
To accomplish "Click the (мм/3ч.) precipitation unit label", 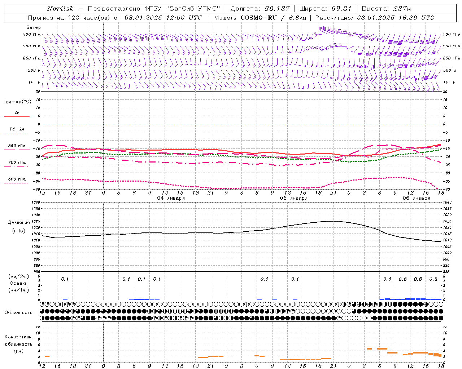I will [19, 276].
